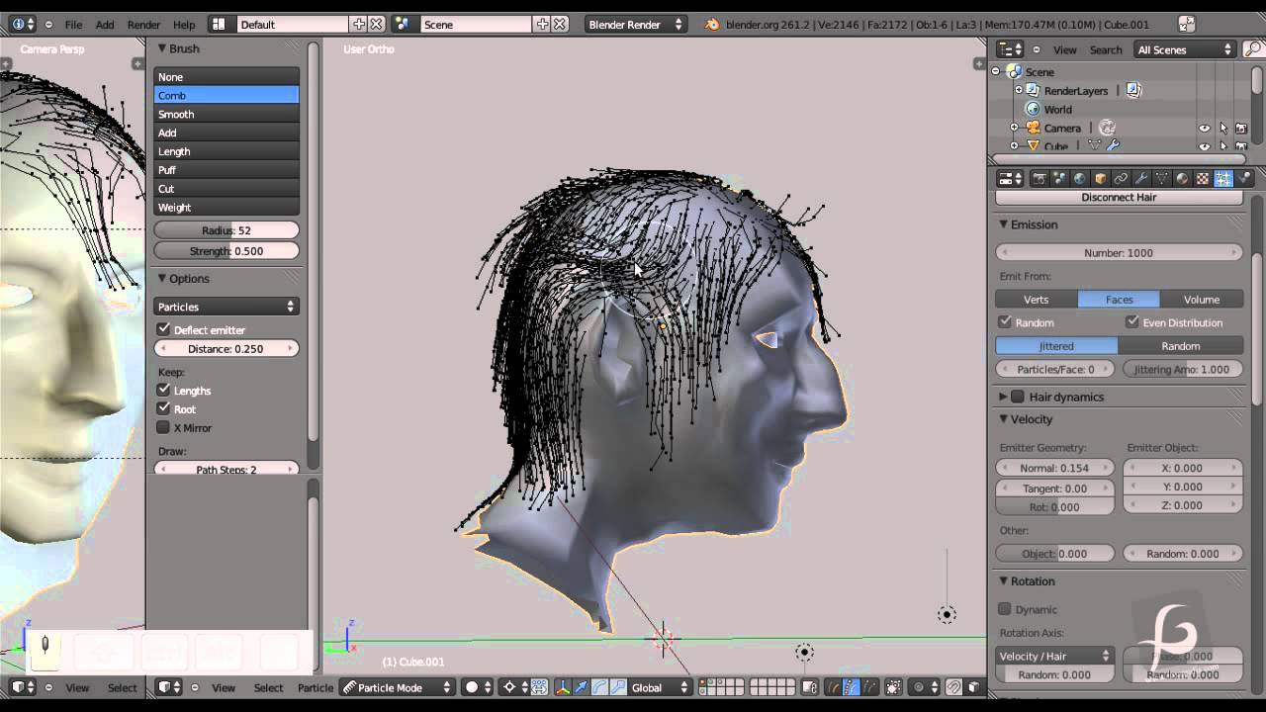Open the Particles properties icon
This screenshot has width=1266, height=712.
click(1223, 178)
